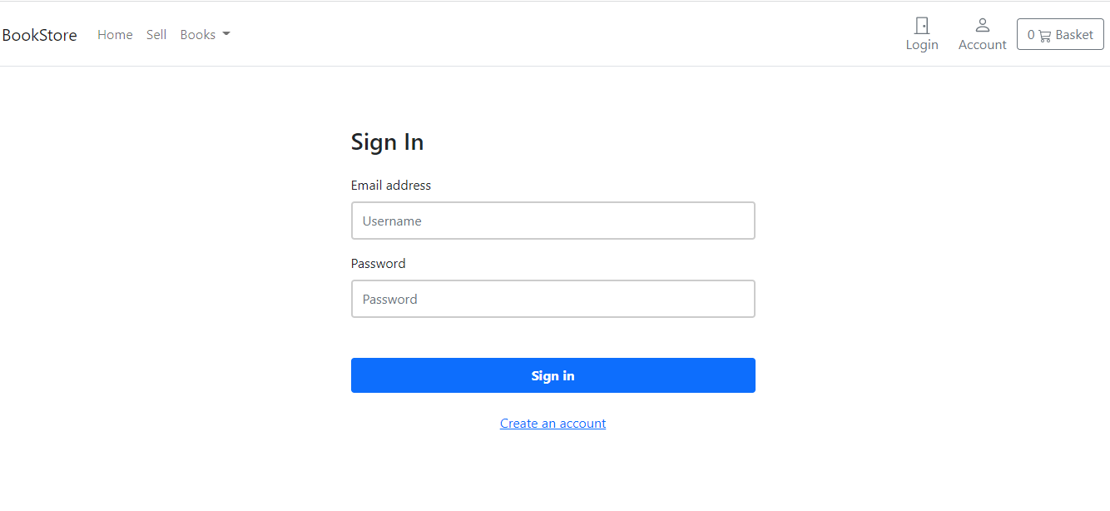Click the blue Sign in button
1110x511 pixels.
(553, 375)
